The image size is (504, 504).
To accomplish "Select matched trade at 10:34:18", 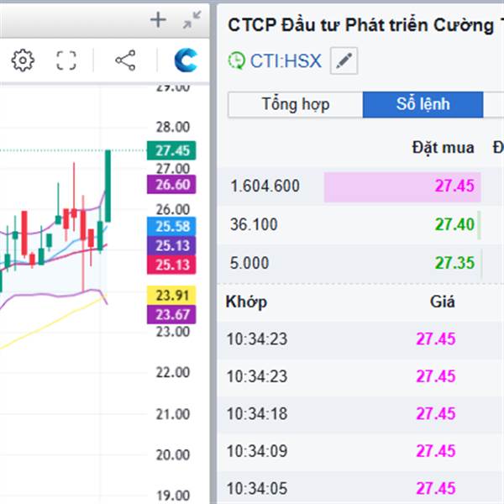I will [x=360, y=414].
